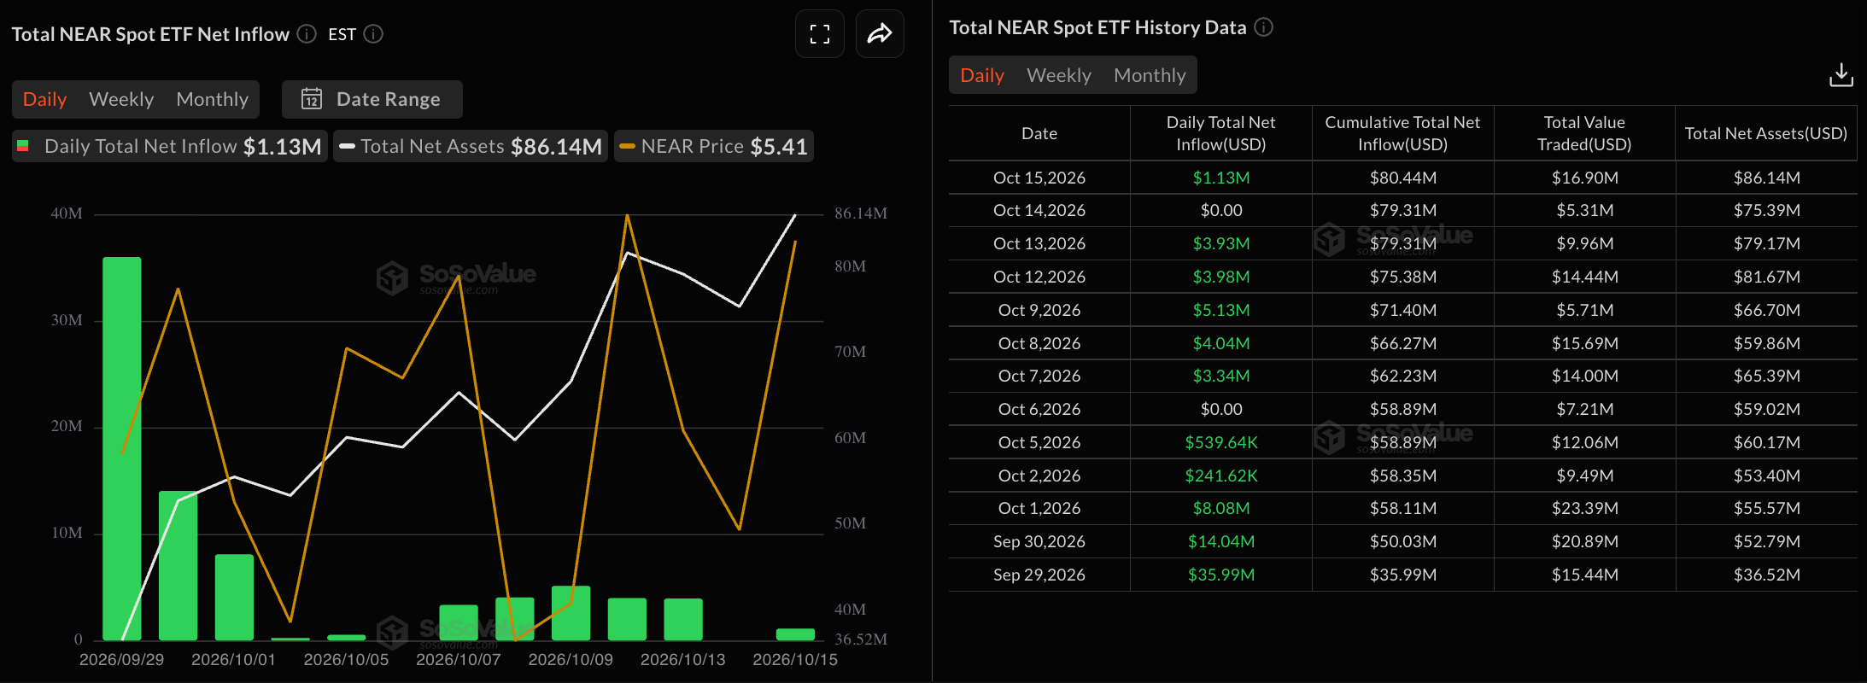Switch history table to Monthly
Screen dimensions: 1867x683
tap(1150, 75)
